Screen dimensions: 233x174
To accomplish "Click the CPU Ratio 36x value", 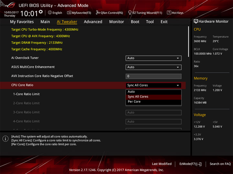I will tap(196, 66).
